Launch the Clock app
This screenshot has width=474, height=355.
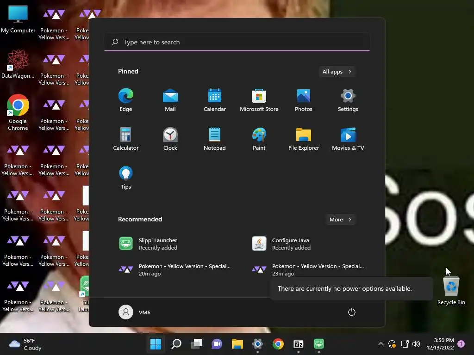pyautogui.click(x=170, y=139)
